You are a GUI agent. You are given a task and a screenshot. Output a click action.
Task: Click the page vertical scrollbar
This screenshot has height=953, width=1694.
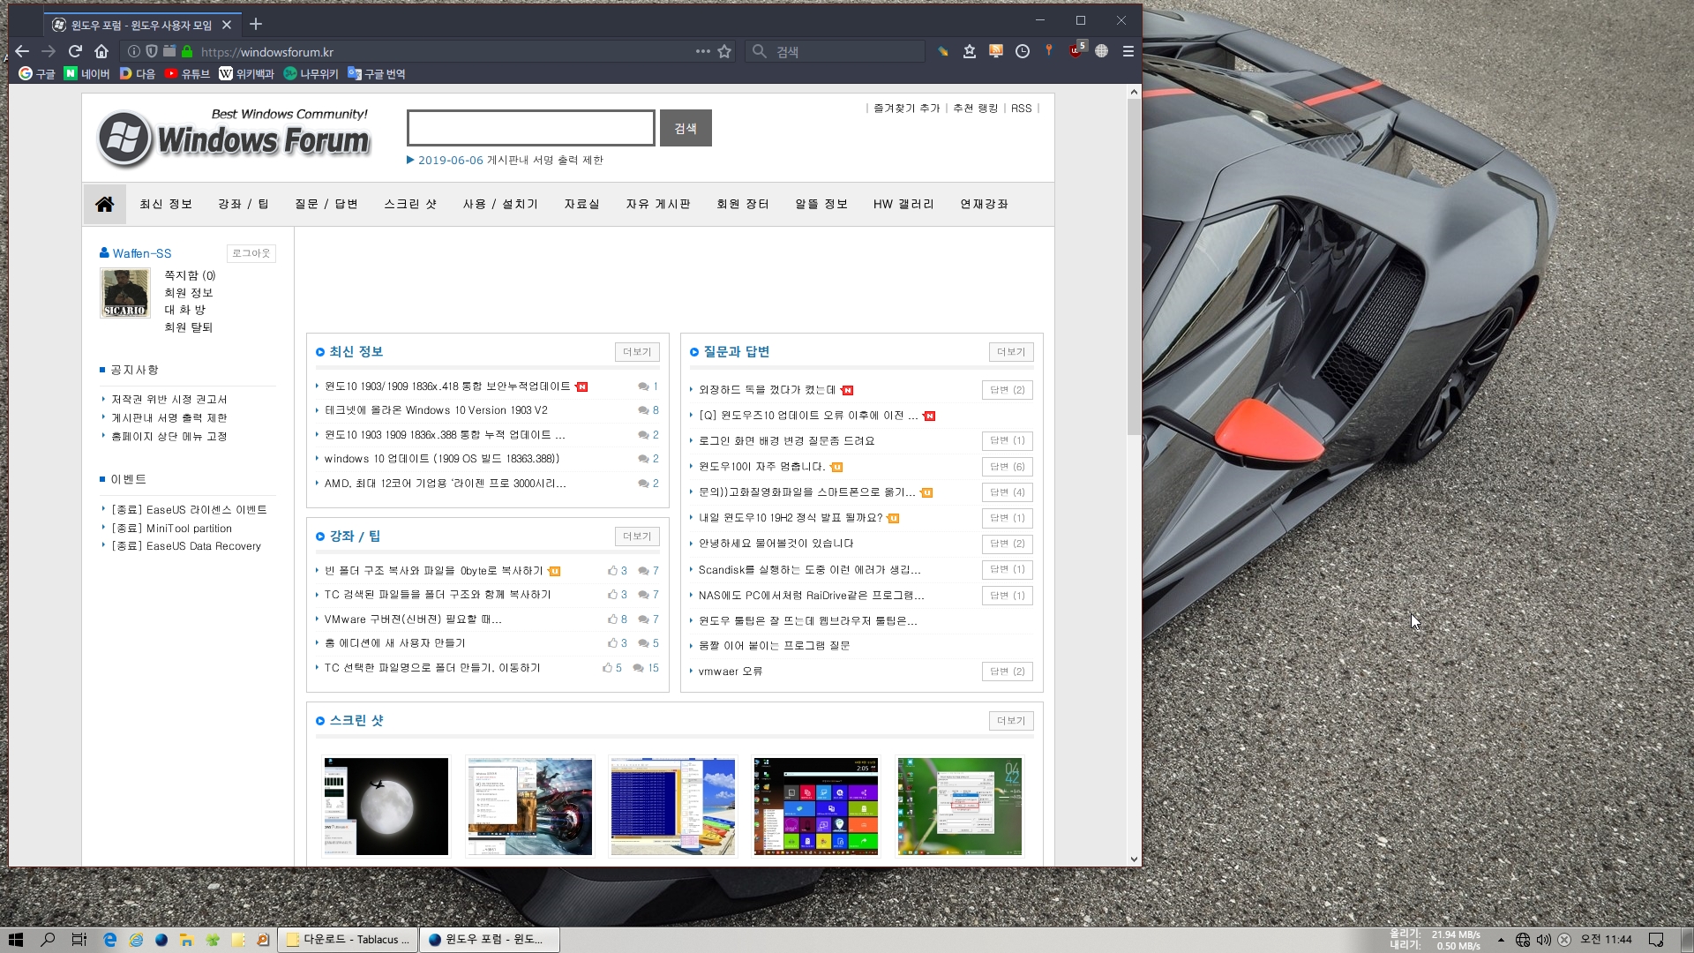pyautogui.click(x=1134, y=265)
